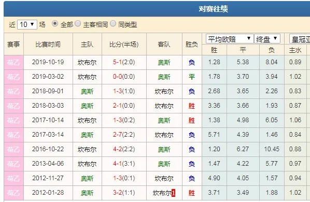Click the loss odds value 1.57

click(272, 178)
